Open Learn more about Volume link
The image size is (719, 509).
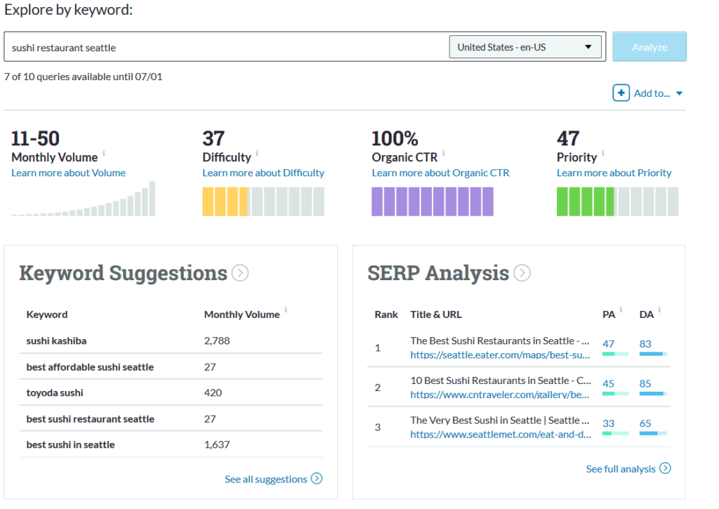(68, 173)
